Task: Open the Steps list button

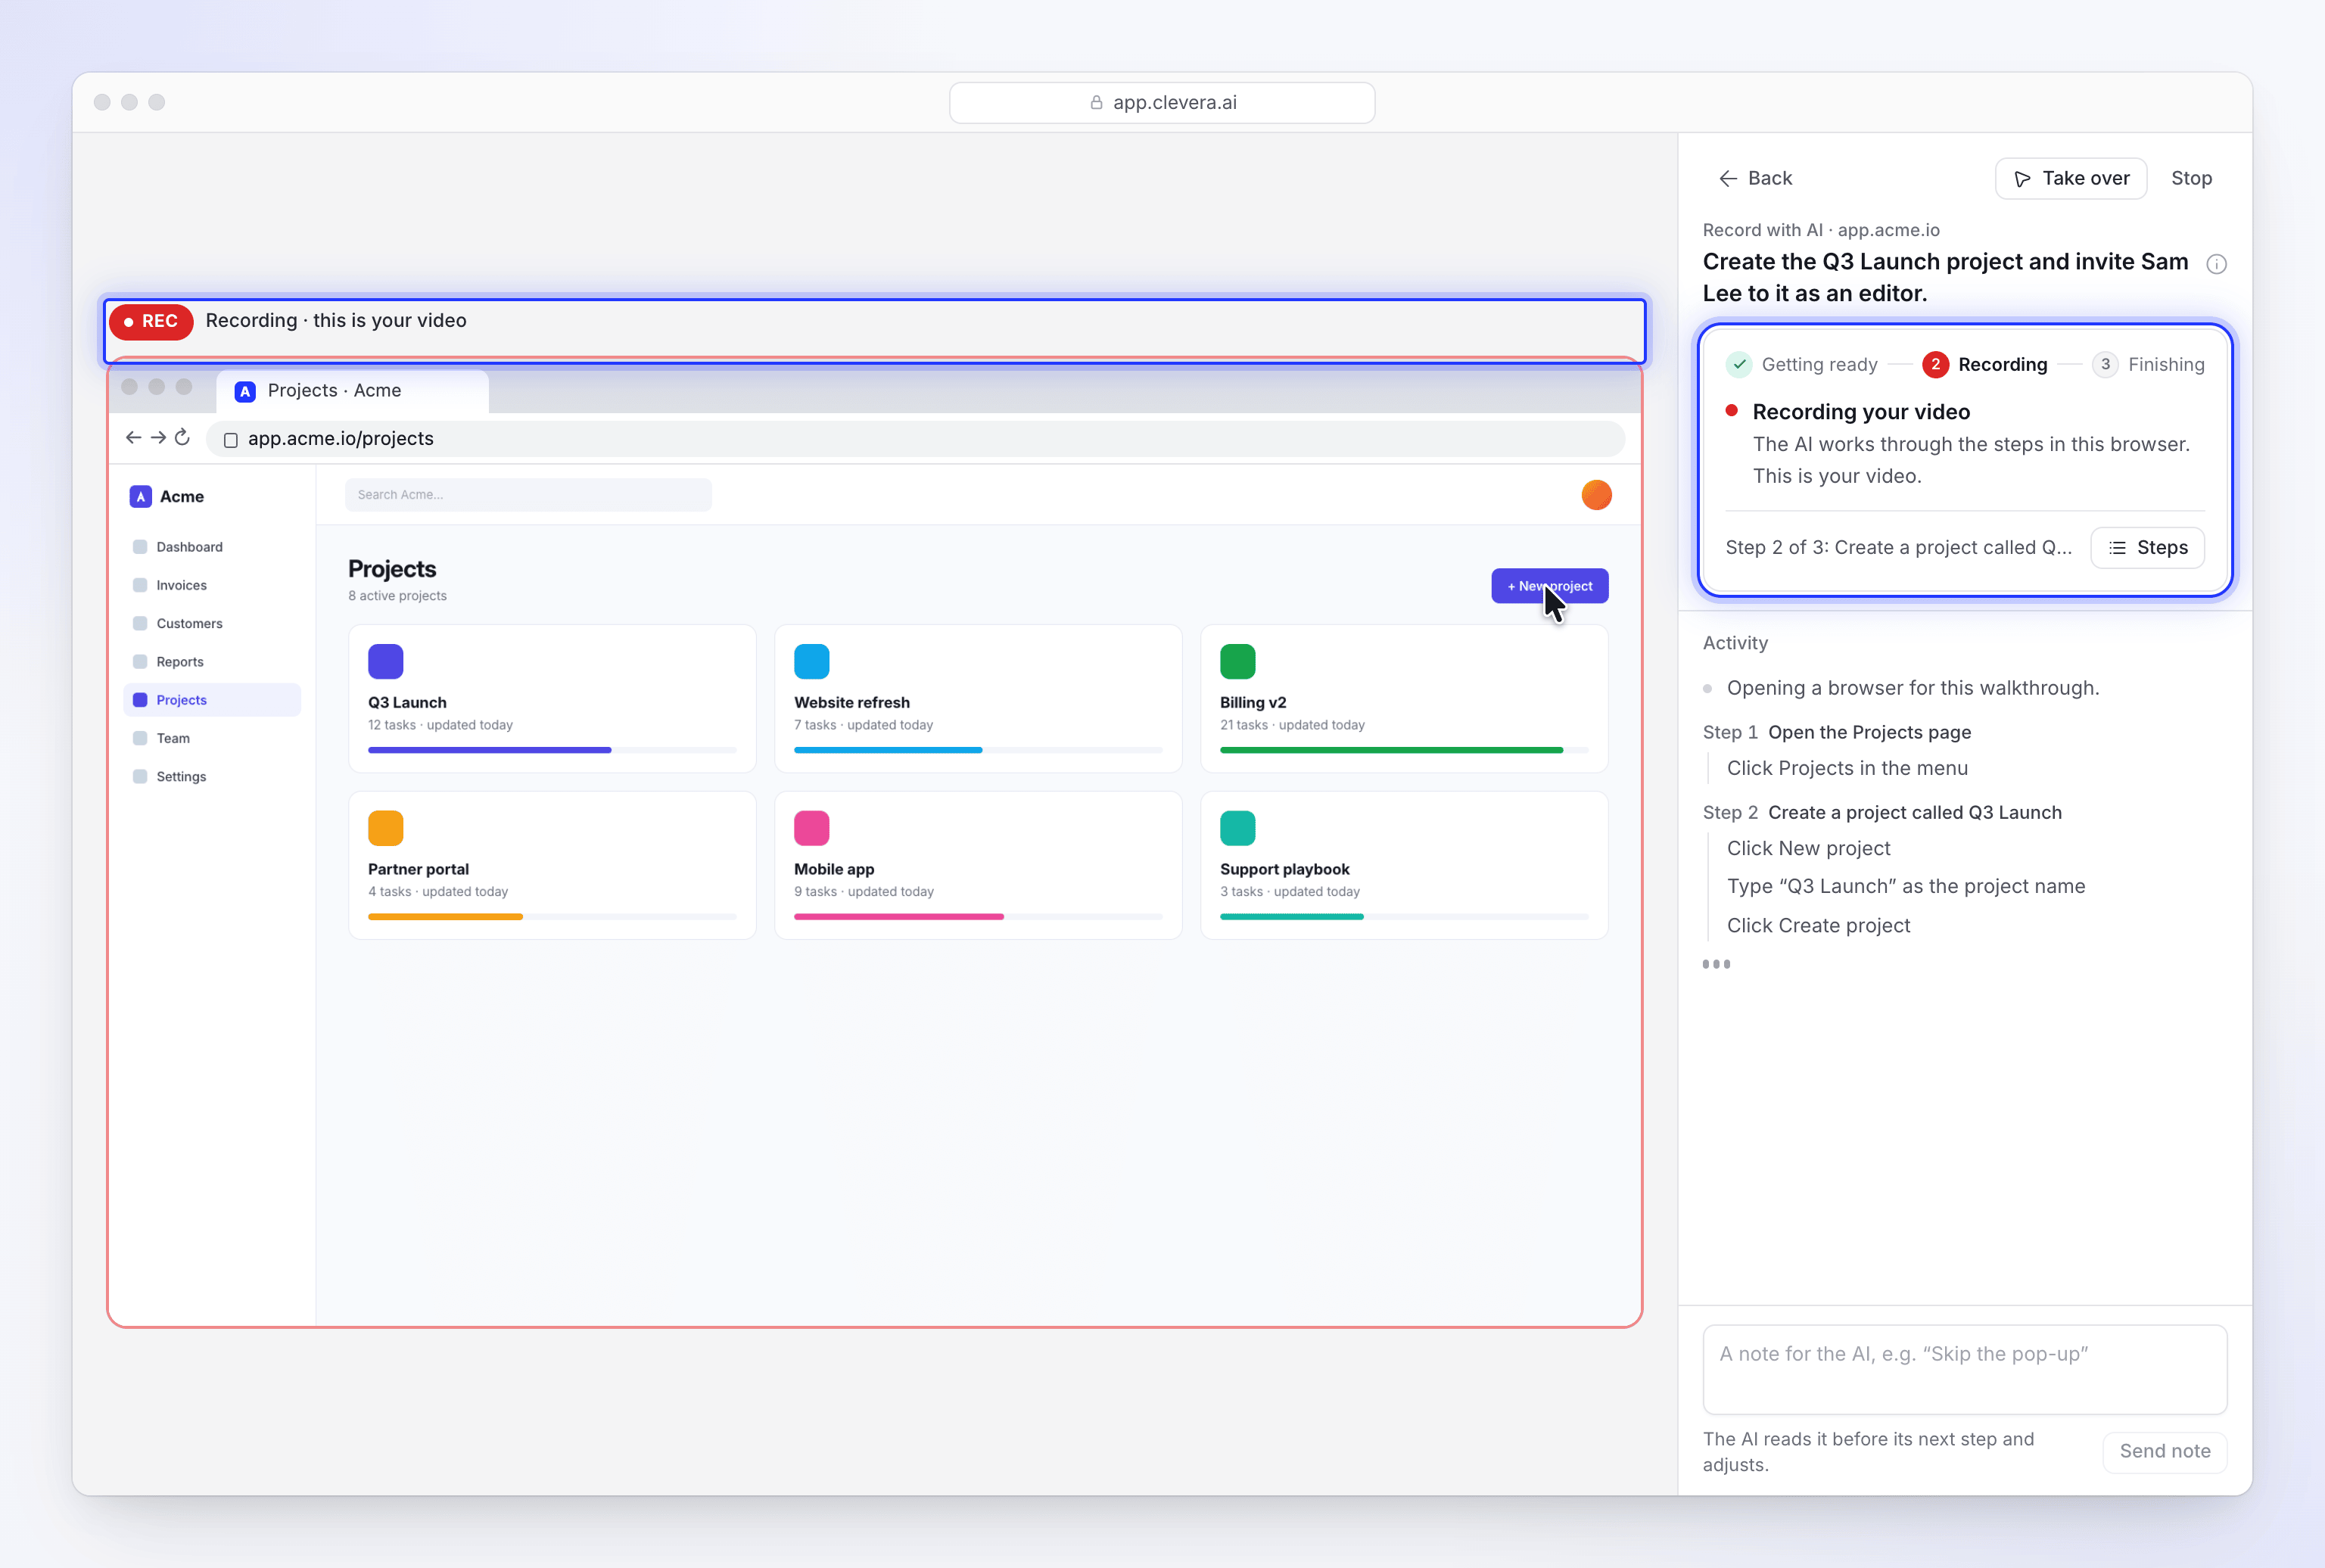Action: coord(2147,548)
